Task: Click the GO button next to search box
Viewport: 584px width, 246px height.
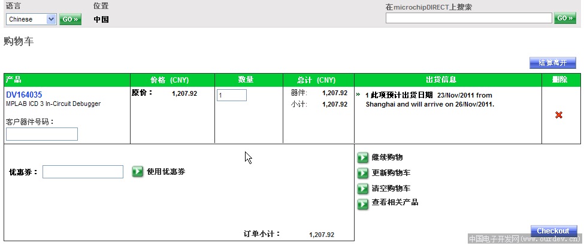Action: [x=565, y=18]
